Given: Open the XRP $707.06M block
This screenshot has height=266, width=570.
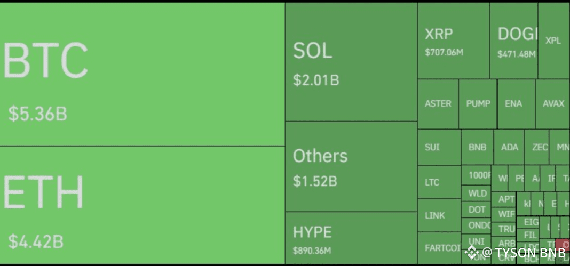Looking at the screenshot, I should tap(453, 41).
